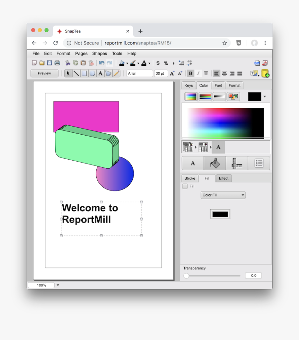Click the Paste clipboard icon
Viewport: 299px width, 340px height.
coord(83,63)
